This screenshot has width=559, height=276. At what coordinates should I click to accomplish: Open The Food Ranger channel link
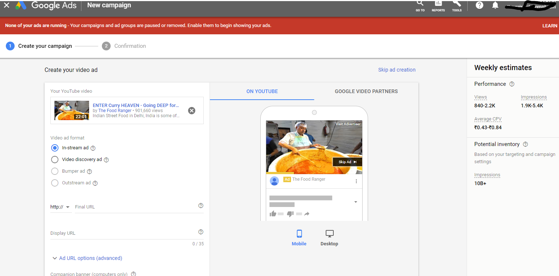(x=115, y=111)
